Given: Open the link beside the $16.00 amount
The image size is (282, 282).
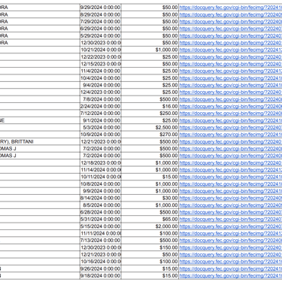Looking at the screenshot, I should (231, 106).
